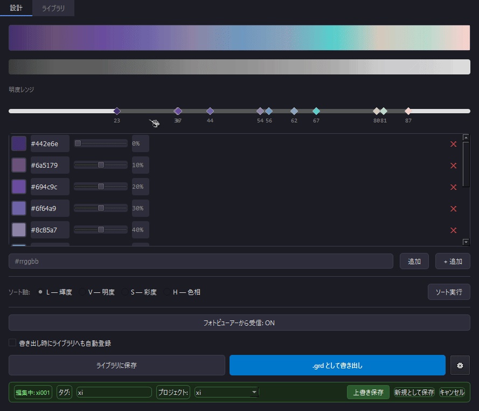Click the color list scroll up arrow

coord(466,138)
